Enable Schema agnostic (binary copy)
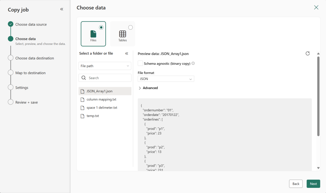The image size is (326, 193). click(x=140, y=63)
